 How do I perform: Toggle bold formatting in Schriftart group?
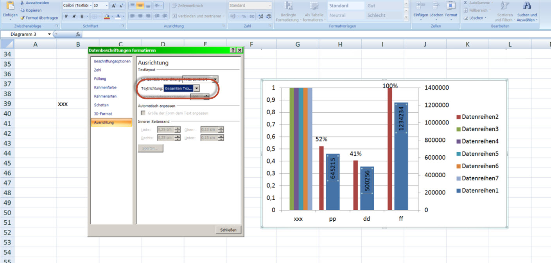66,16
